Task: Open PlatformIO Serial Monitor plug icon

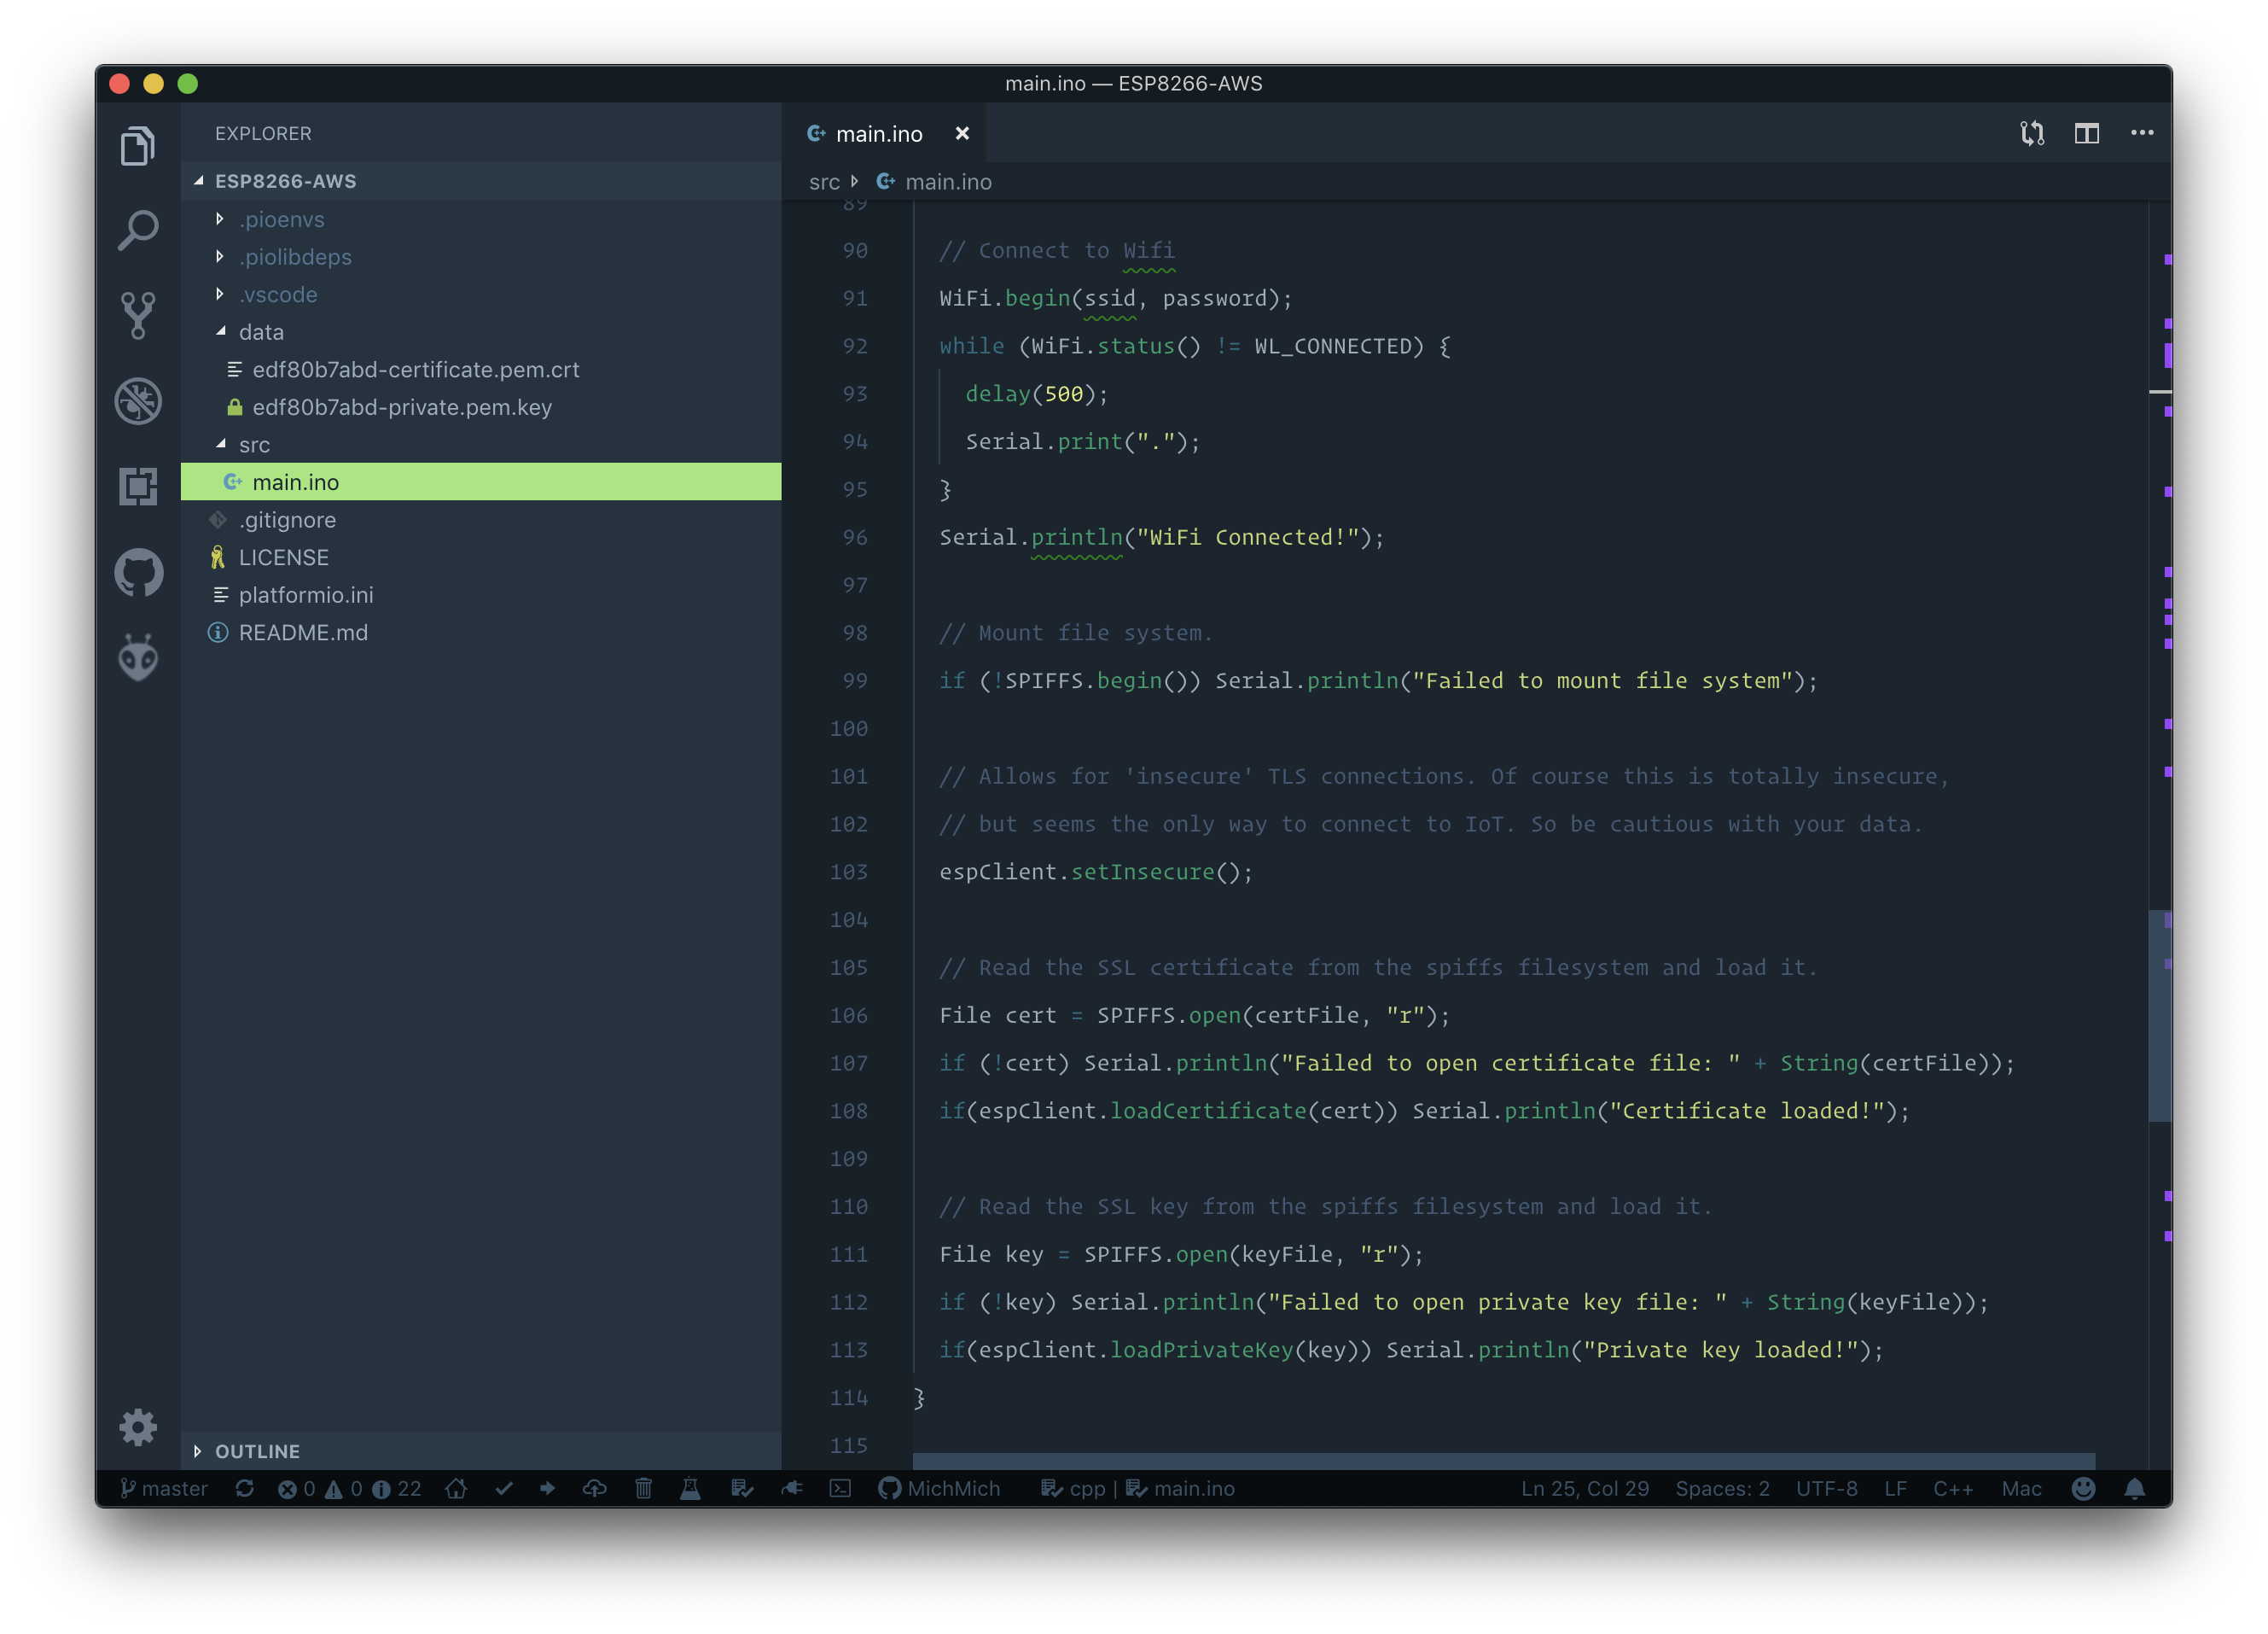Action: pos(791,1488)
